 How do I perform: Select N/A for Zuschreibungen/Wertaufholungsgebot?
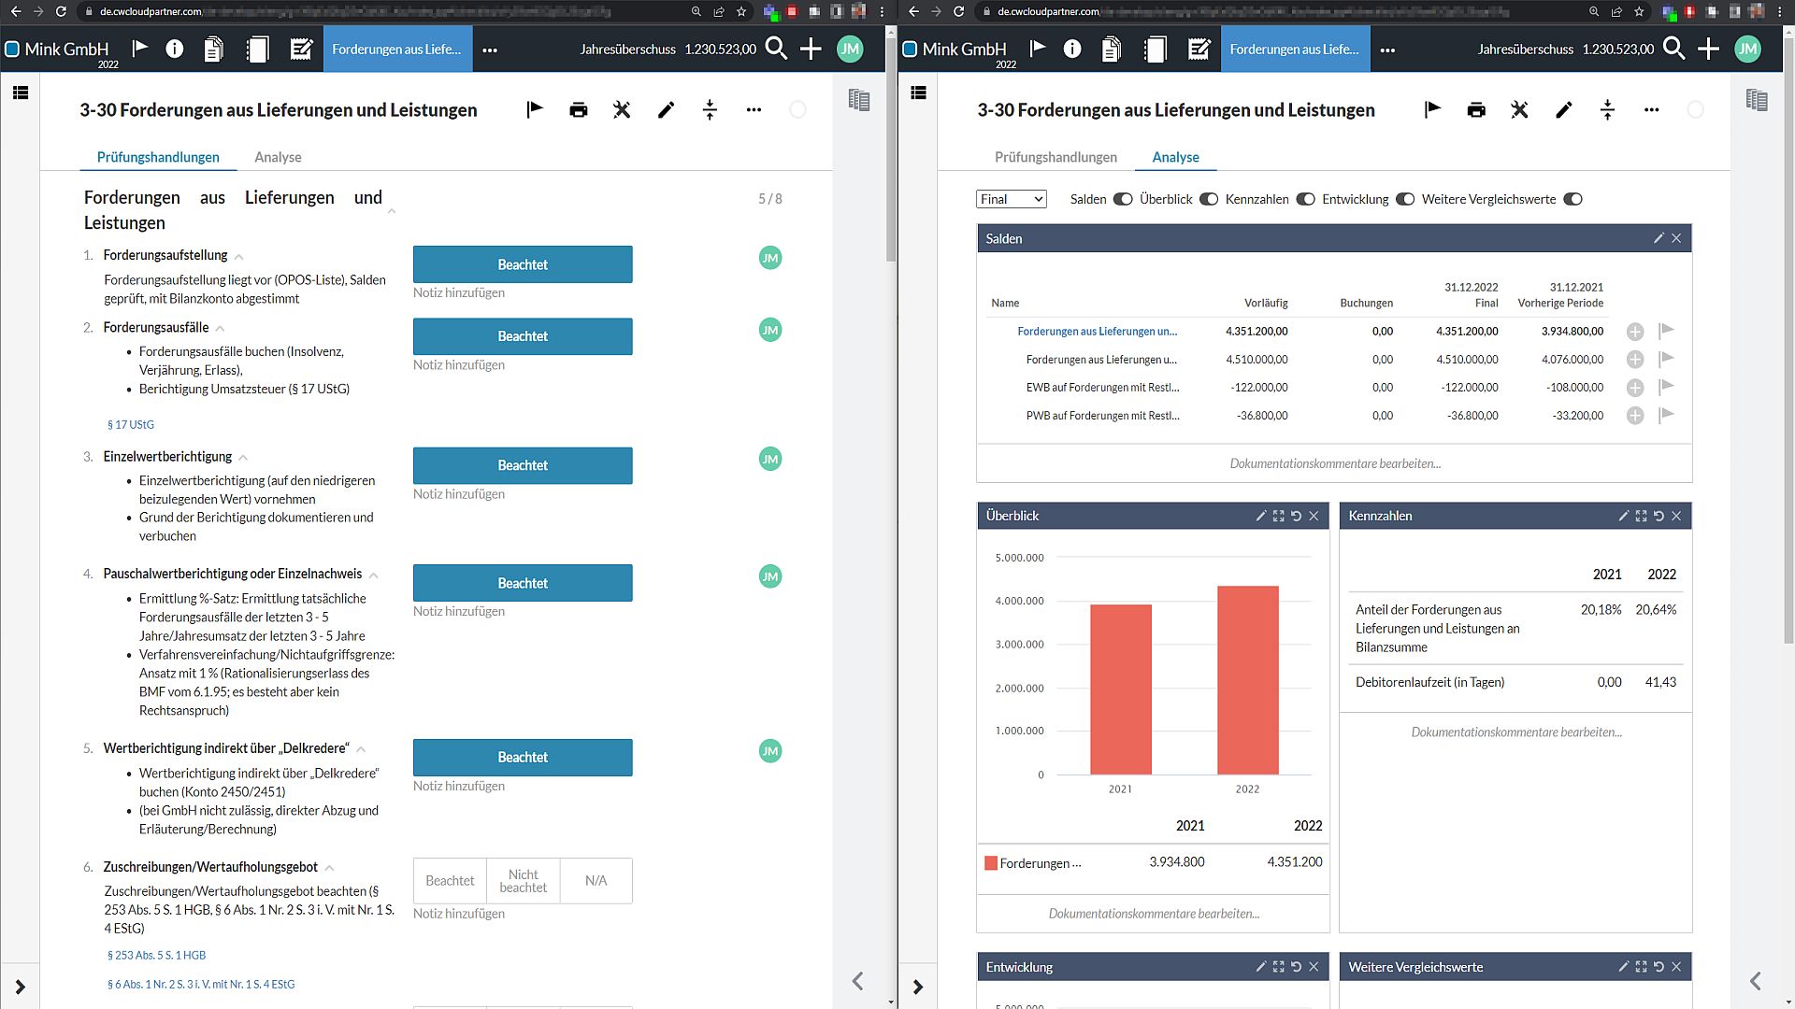pyautogui.click(x=596, y=881)
